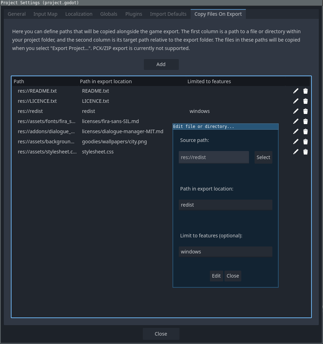Open the Localization tab
Image resolution: width=323 pixels, height=344 pixels.
click(79, 14)
